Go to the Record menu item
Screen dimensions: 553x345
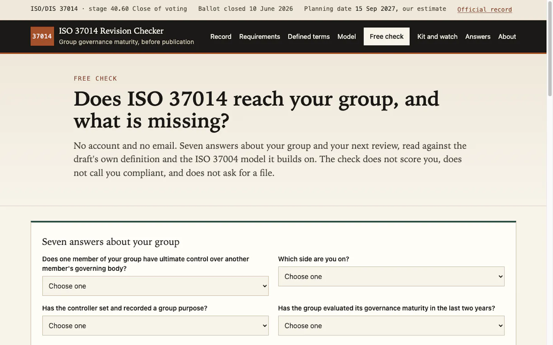pyautogui.click(x=221, y=37)
